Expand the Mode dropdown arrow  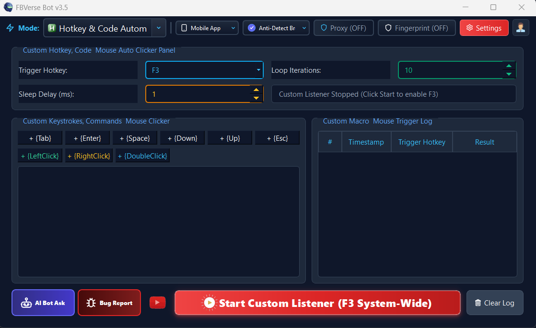point(159,28)
